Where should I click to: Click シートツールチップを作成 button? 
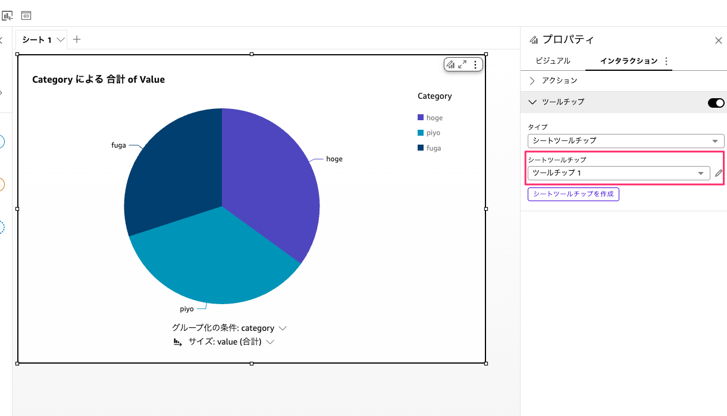[573, 194]
